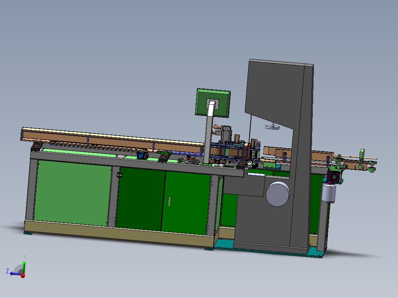Select the black latch on the cabinet post
Screen dimensions: 398x298
pyautogui.click(x=119, y=175)
